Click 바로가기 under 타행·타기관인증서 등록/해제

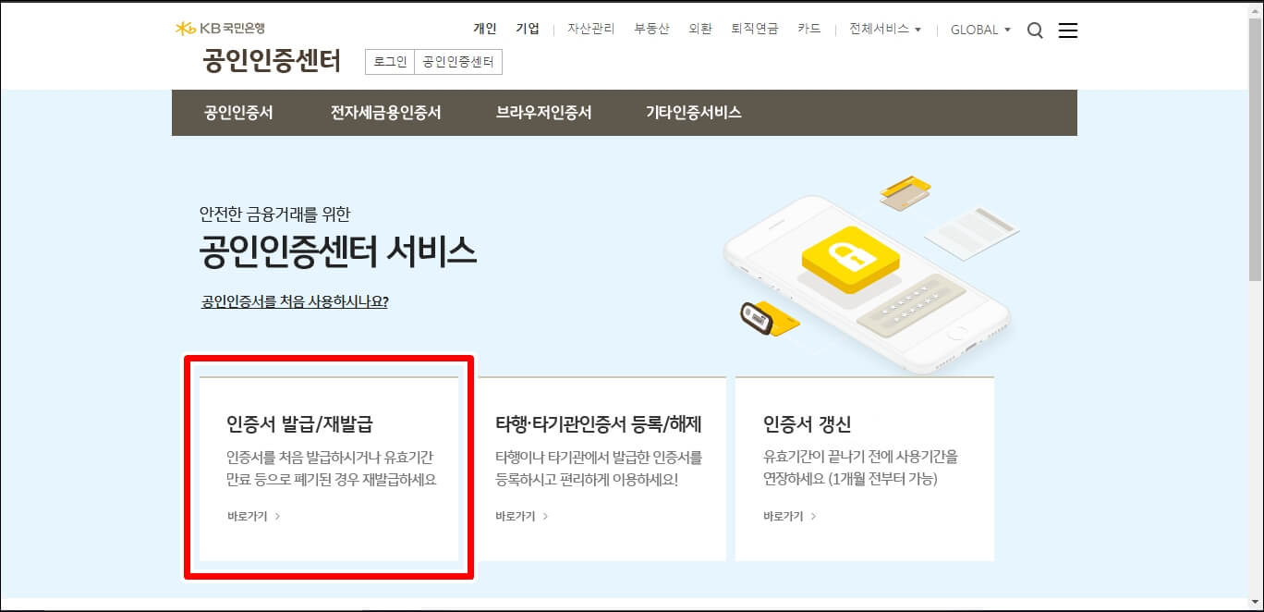[x=522, y=516]
